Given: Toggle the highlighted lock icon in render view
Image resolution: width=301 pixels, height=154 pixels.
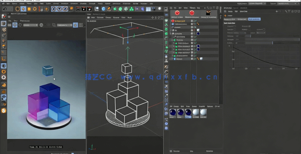Looking at the screenshot, I should (x=76, y=25).
